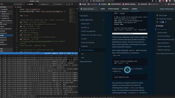Viewport: 175px width, 98px height.
Task: Click the Search the docs field
Action: 89,9
